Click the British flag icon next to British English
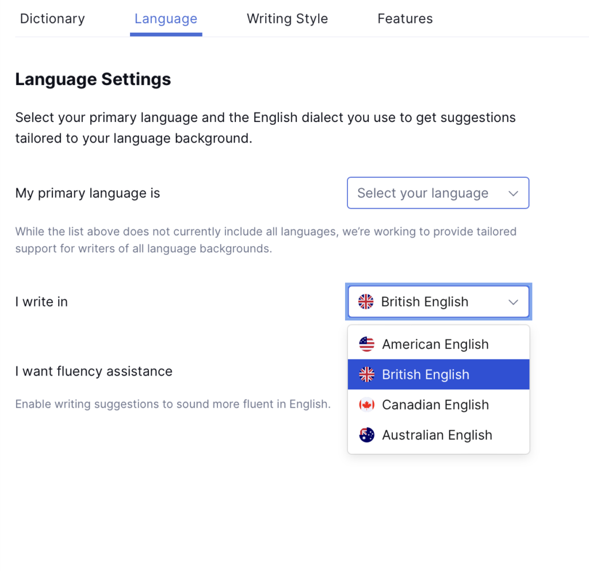This screenshot has width=589, height=571. point(367,374)
